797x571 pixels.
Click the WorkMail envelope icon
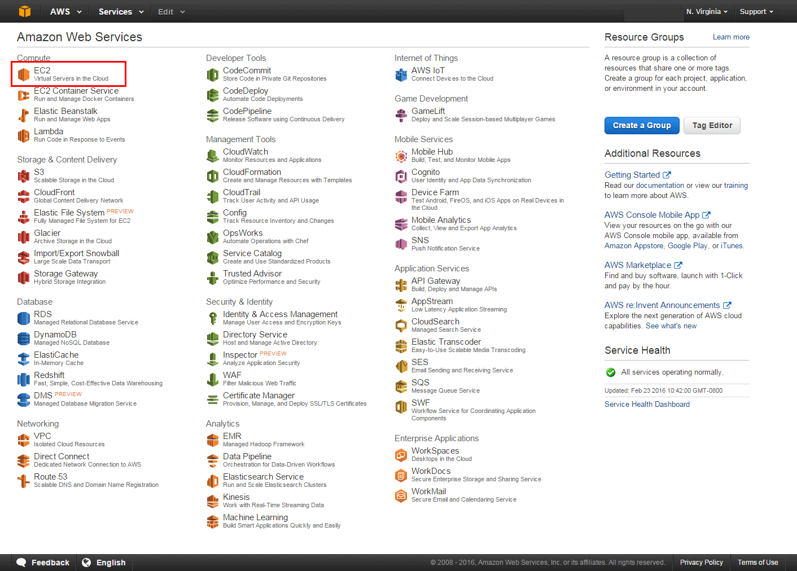[x=401, y=495]
